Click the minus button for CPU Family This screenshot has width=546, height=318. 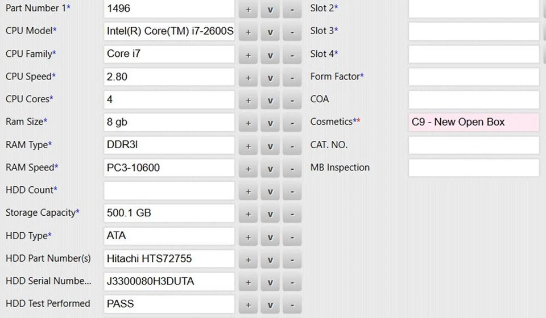click(292, 55)
